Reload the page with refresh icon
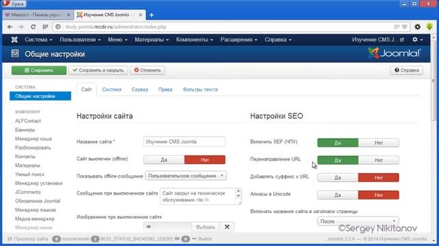The height and width of the screenshot is (246, 439). pos(33,27)
